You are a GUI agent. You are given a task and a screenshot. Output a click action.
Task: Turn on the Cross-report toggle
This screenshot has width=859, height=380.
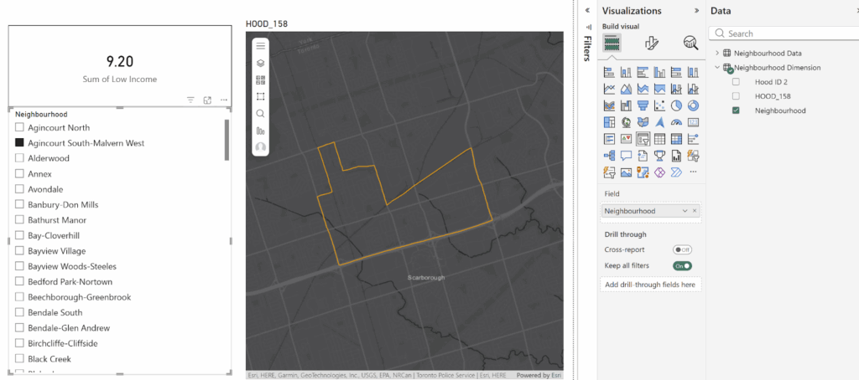click(682, 249)
